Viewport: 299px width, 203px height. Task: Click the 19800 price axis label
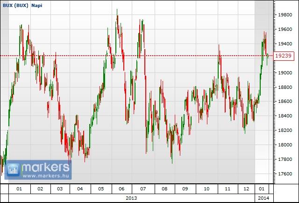point(285,15)
